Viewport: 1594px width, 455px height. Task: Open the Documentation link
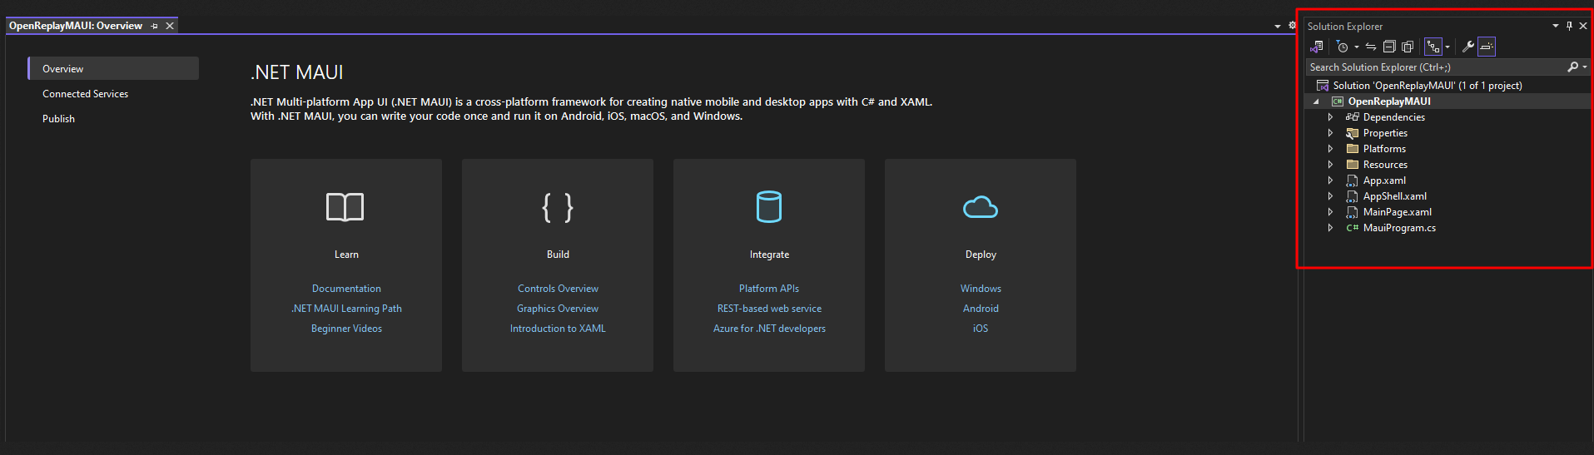(x=346, y=289)
